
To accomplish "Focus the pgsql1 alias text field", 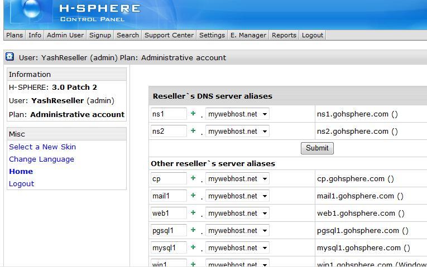I will [169, 230].
